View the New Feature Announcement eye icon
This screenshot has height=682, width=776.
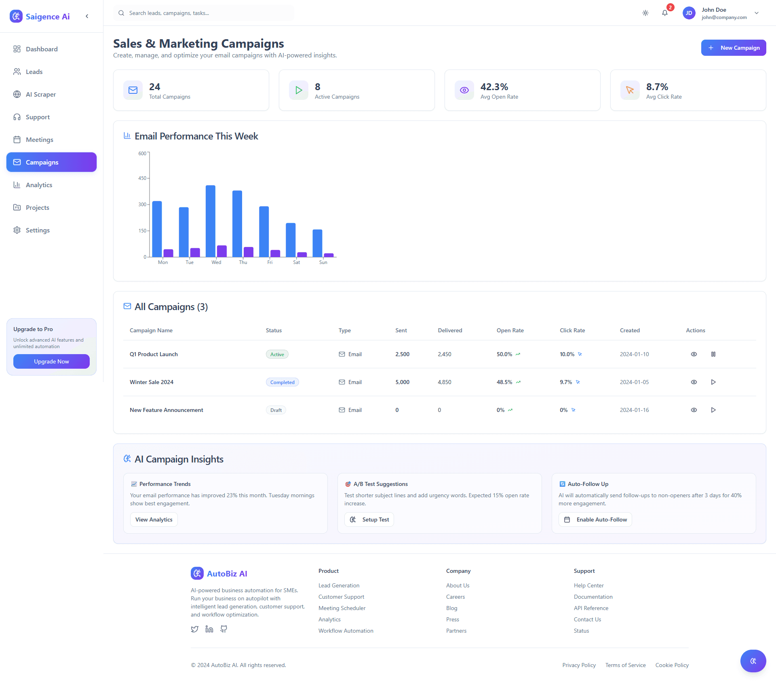[x=694, y=410]
